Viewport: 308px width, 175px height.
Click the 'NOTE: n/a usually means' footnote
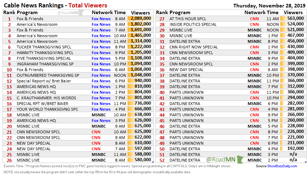(x=97, y=172)
